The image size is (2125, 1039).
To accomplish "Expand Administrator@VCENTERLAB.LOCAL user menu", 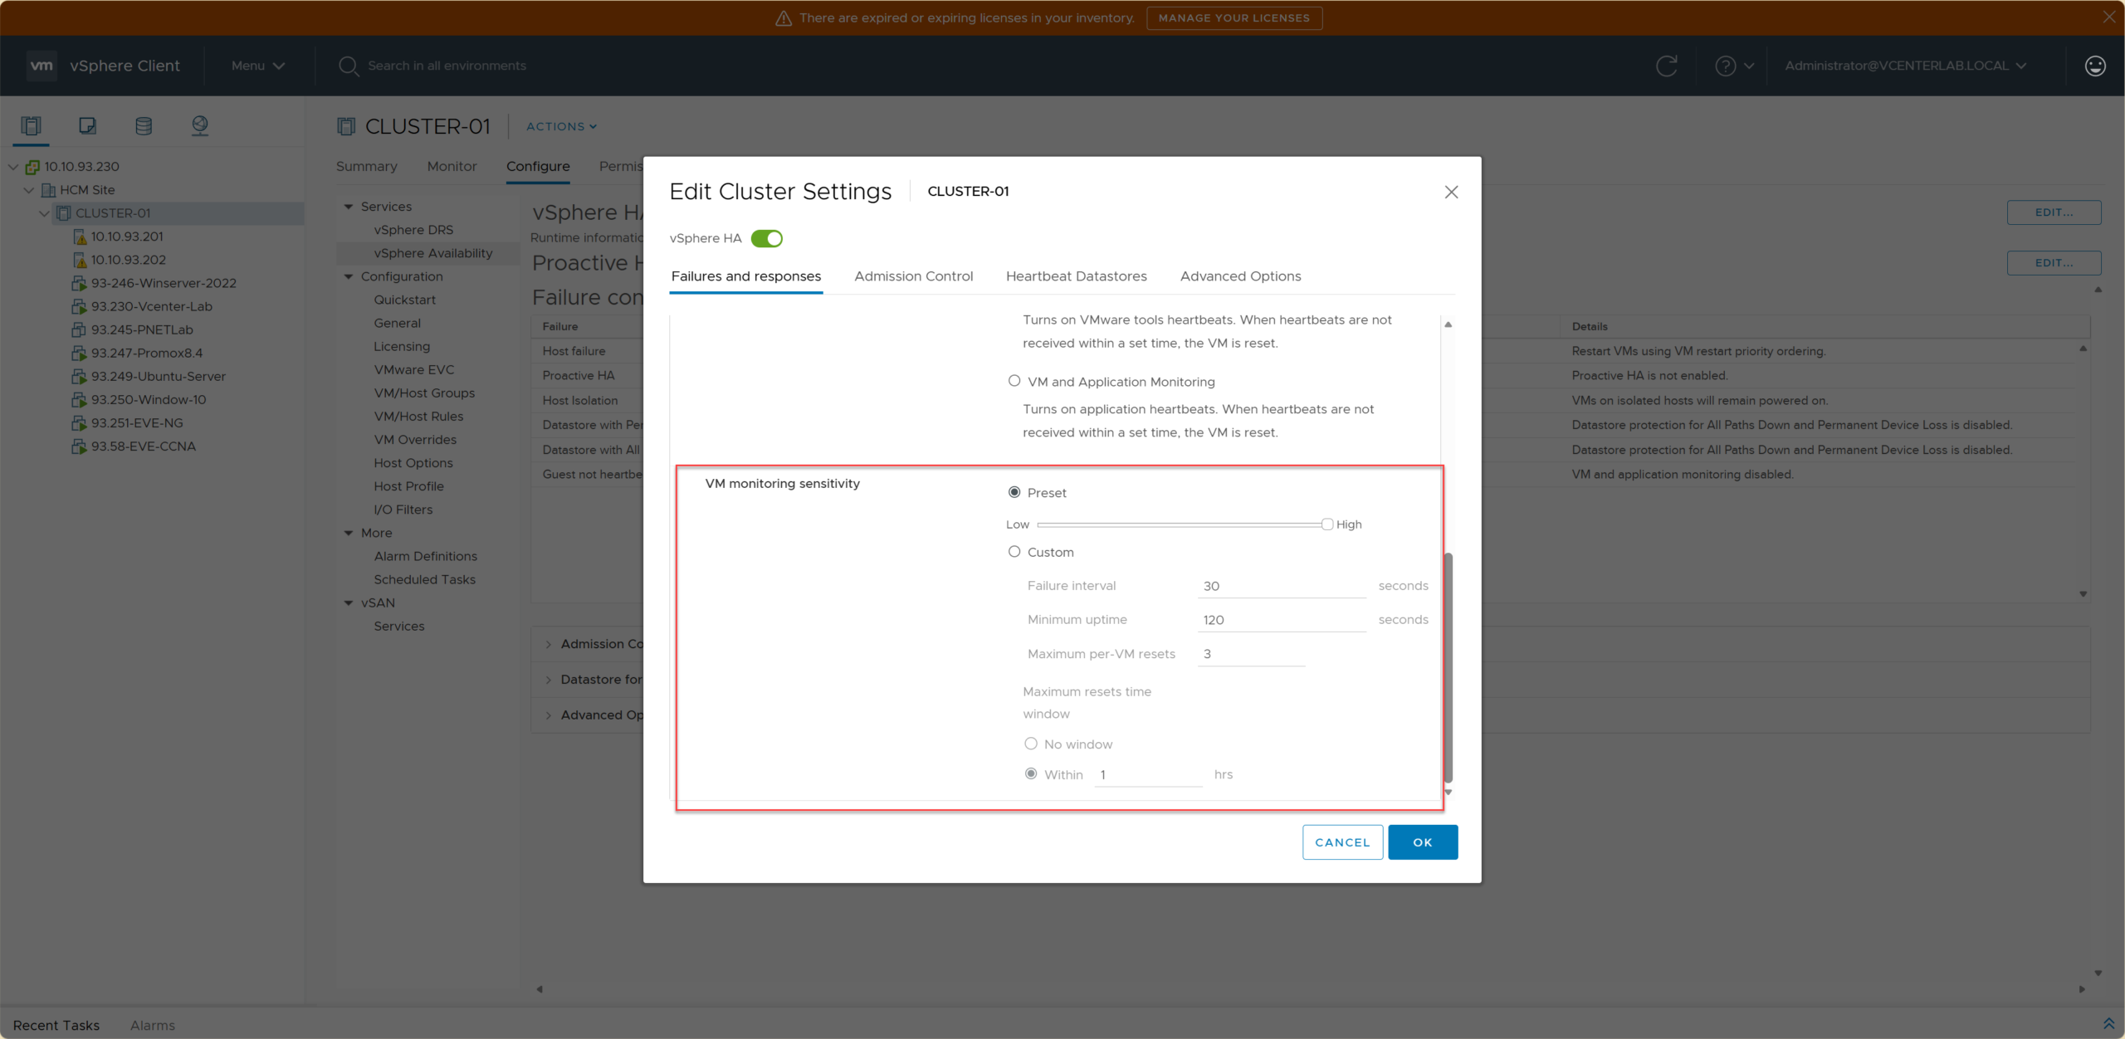I will [1905, 66].
